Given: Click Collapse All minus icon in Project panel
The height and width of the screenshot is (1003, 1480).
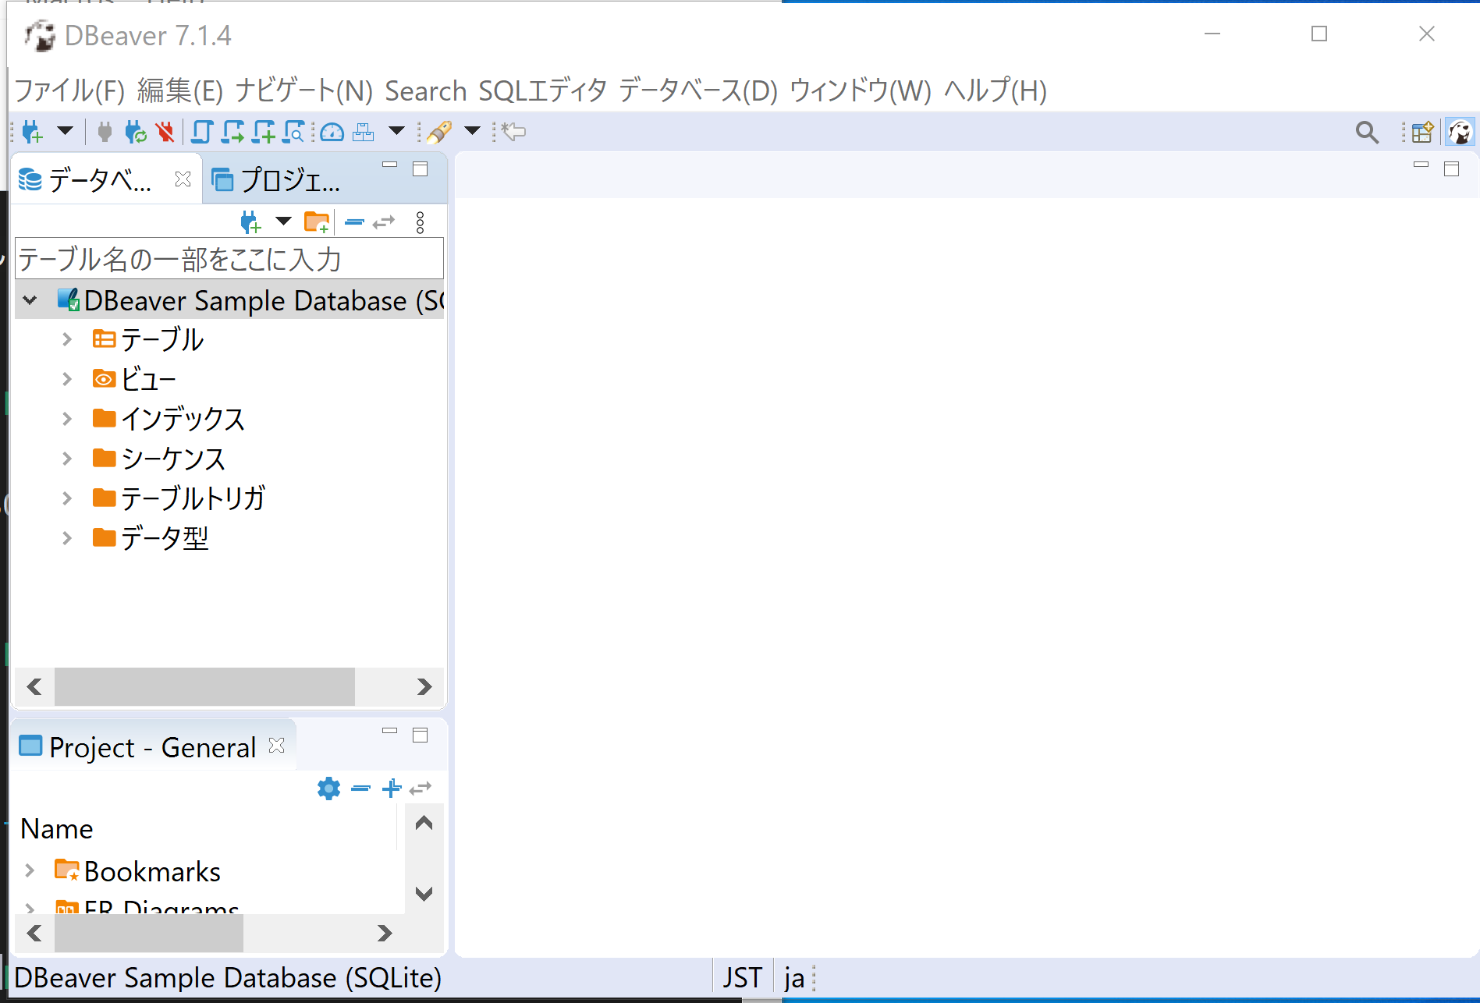Looking at the screenshot, I should (x=360, y=789).
